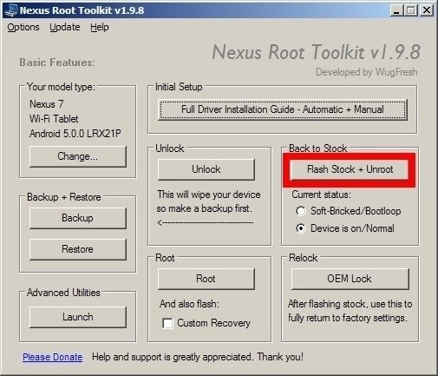Open the Options menu
Viewport: 438px width, 376px height.
23,27
